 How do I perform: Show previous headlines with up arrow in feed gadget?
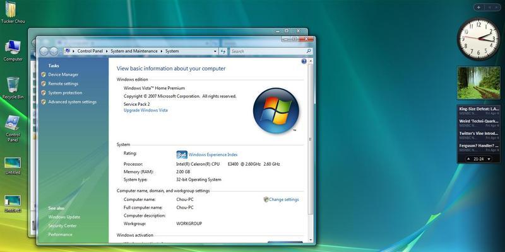pyautogui.click(x=468, y=159)
